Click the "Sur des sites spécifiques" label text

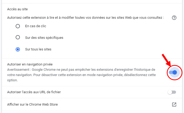point(44,37)
